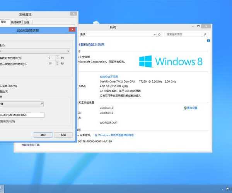Select the Intel Core 2 Duo CPU text
The height and width of the screenshot is (193, 232).
pos(138,81)
